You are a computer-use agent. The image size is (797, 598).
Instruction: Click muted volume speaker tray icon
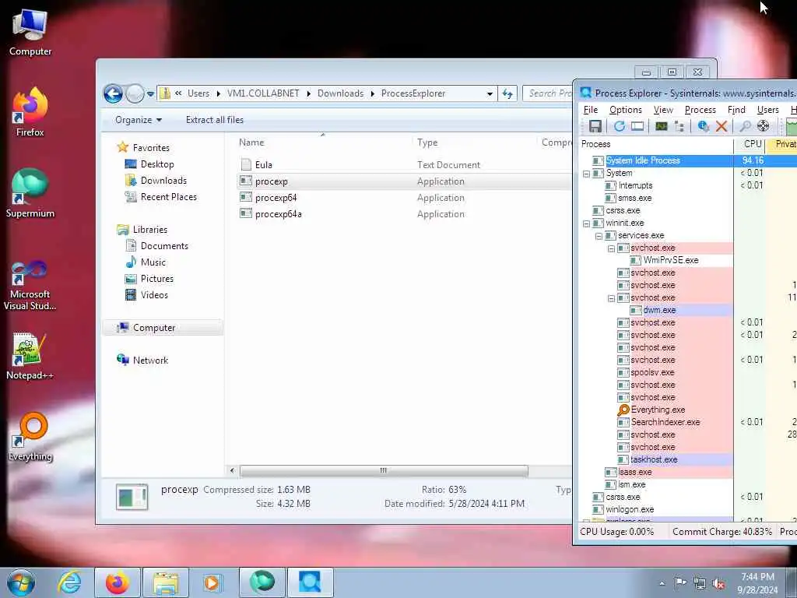click(x=718, y=584)
